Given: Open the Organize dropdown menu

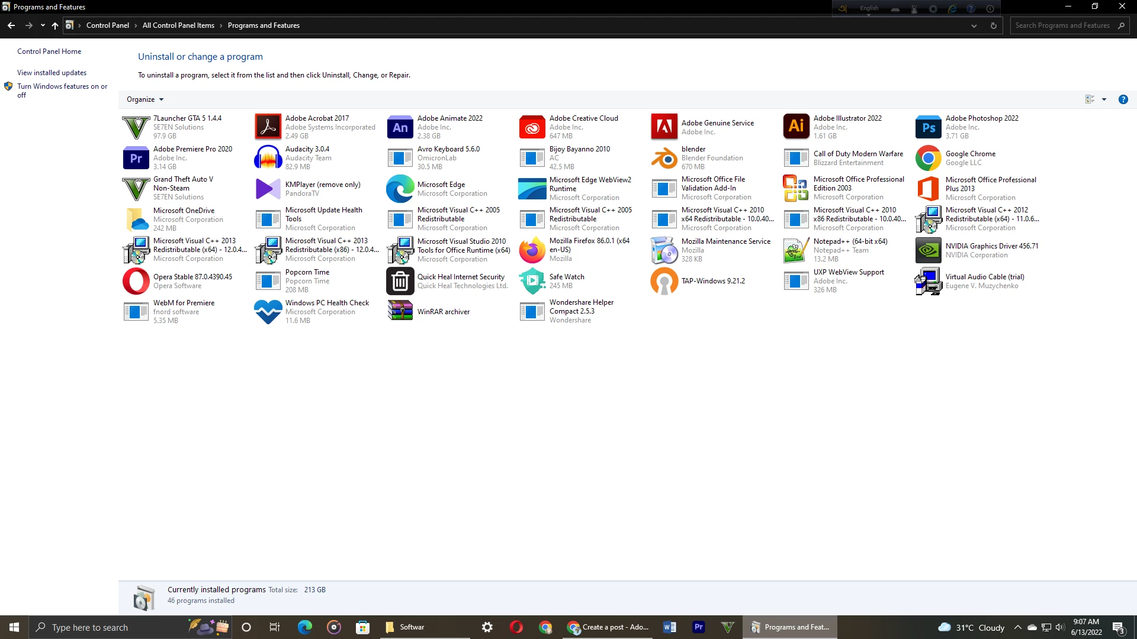Looking at the screenshot, I should pos(144,99).
